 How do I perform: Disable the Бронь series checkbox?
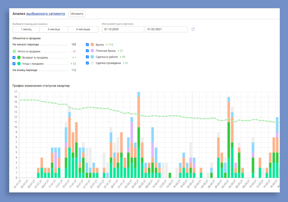click(87, 45)
